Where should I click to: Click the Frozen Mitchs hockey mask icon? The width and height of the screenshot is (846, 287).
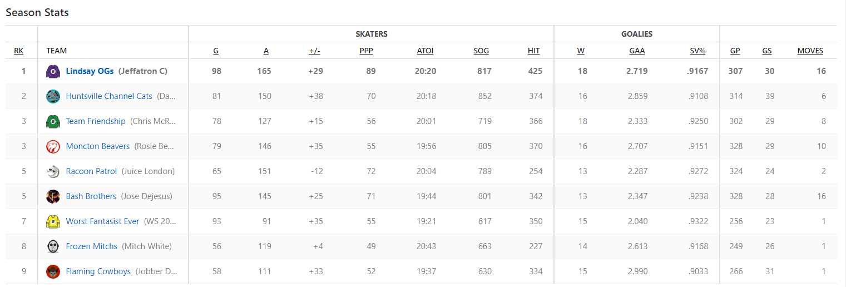[x=53, y=246]
